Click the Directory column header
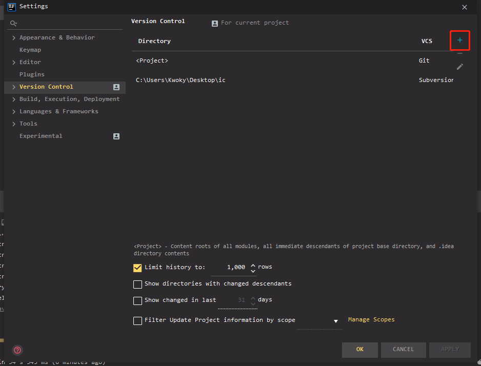Viewport: 481px width, 366px height. (x=154, y=41)
